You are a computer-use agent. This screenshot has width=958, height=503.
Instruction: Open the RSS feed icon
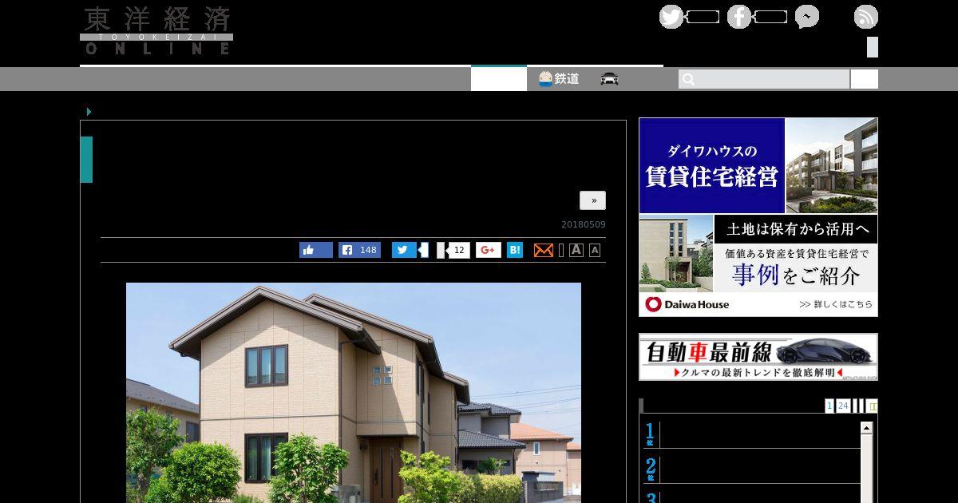tap(866, 17)
